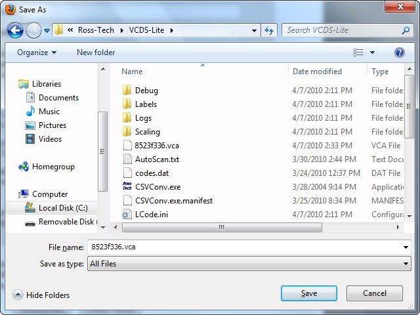Click the folder icon in address bar
This screenshot has height=315, width=420.
pyautogui.click(x=58, y=30)
